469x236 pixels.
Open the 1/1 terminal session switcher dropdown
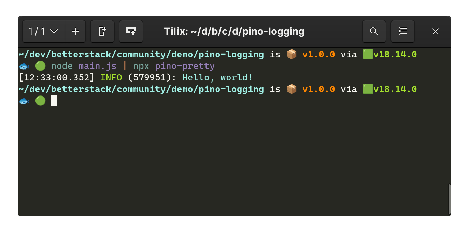click(x=44, y=31)
